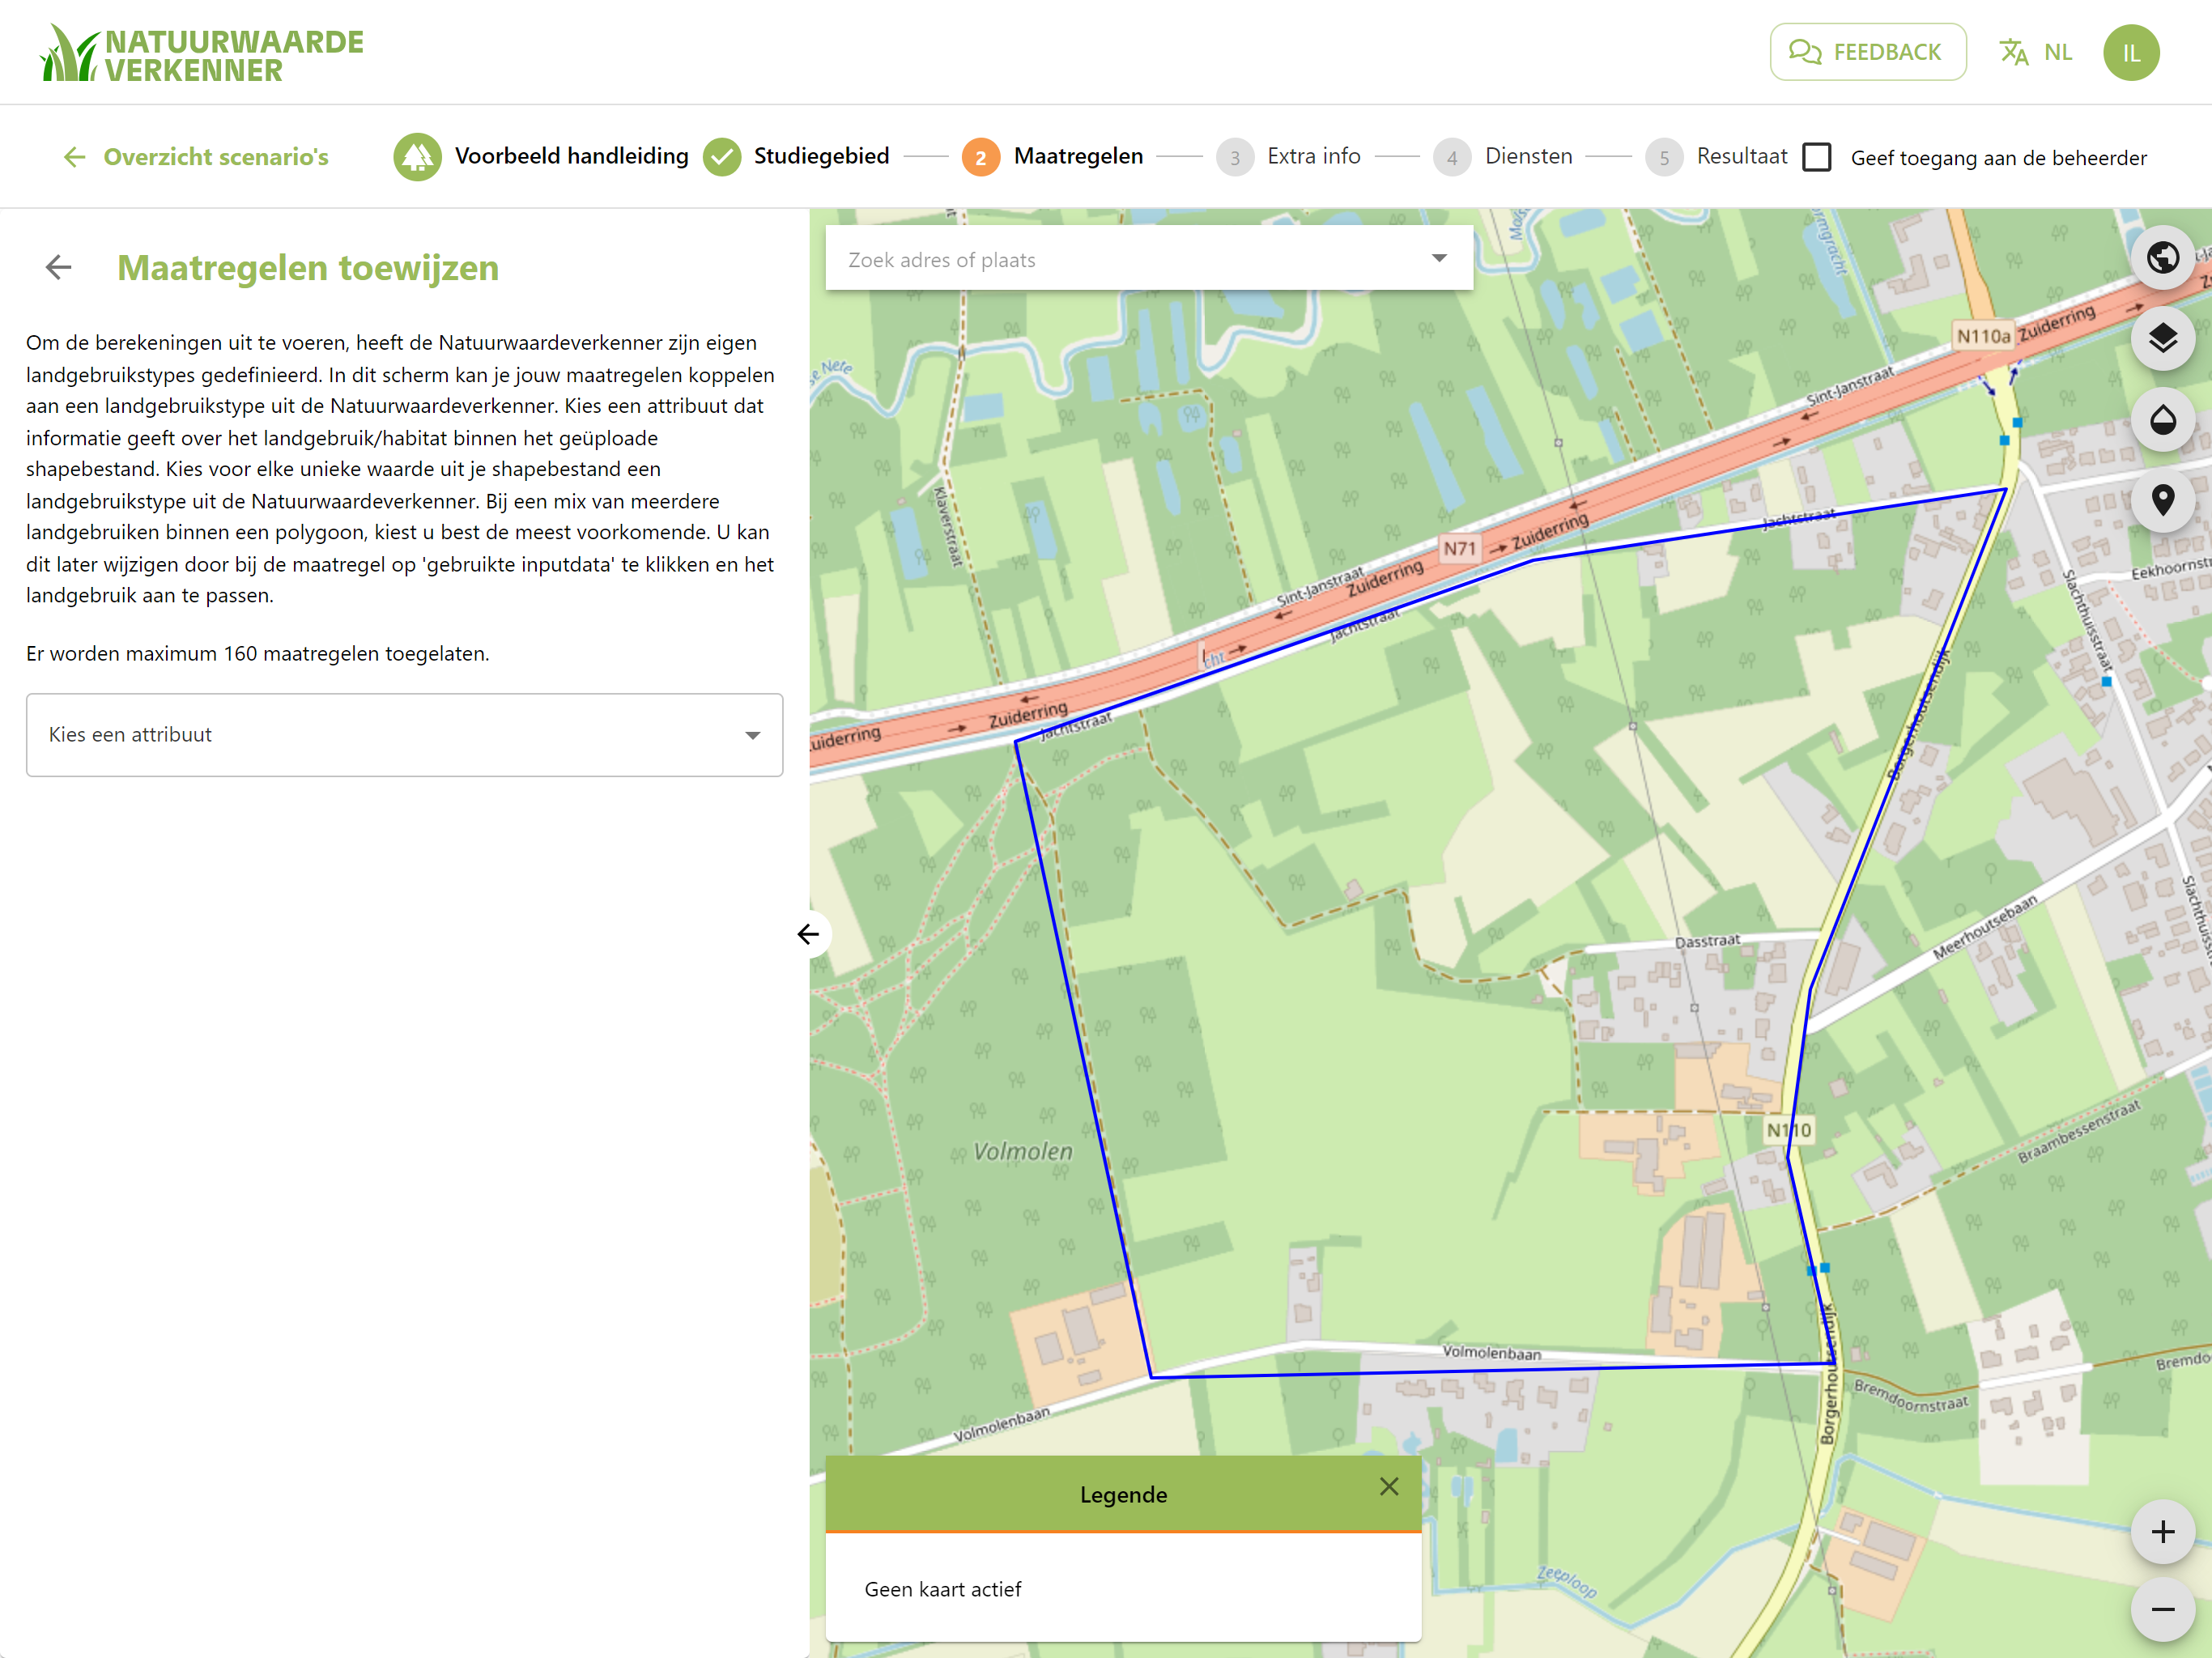Click the Studiegebied completed checkmark icon
2212x1658 pixels.
(x=722, y=157)
